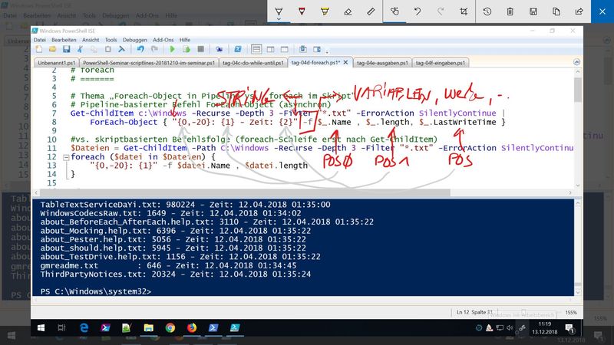Collapse the script pane with the round arrow button
The width and height of the screenshot is (614, 345).
576,62
